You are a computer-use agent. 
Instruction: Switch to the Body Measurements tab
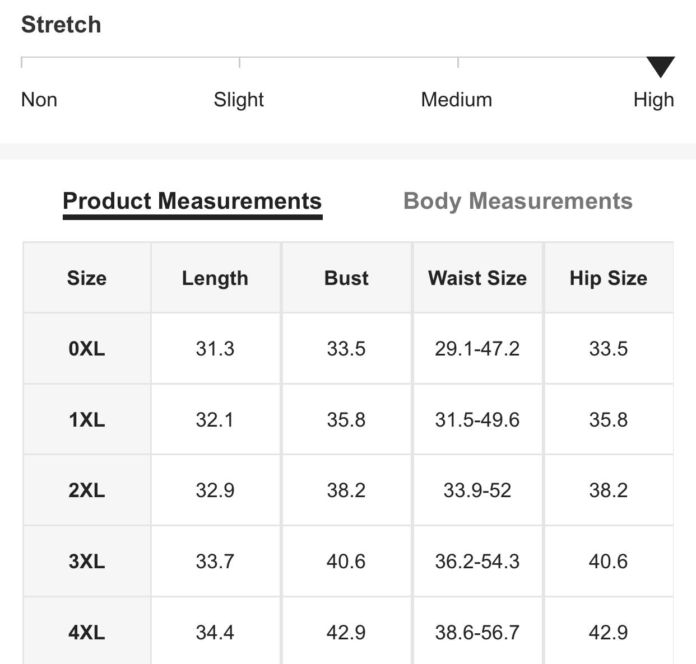coord(518,201)
